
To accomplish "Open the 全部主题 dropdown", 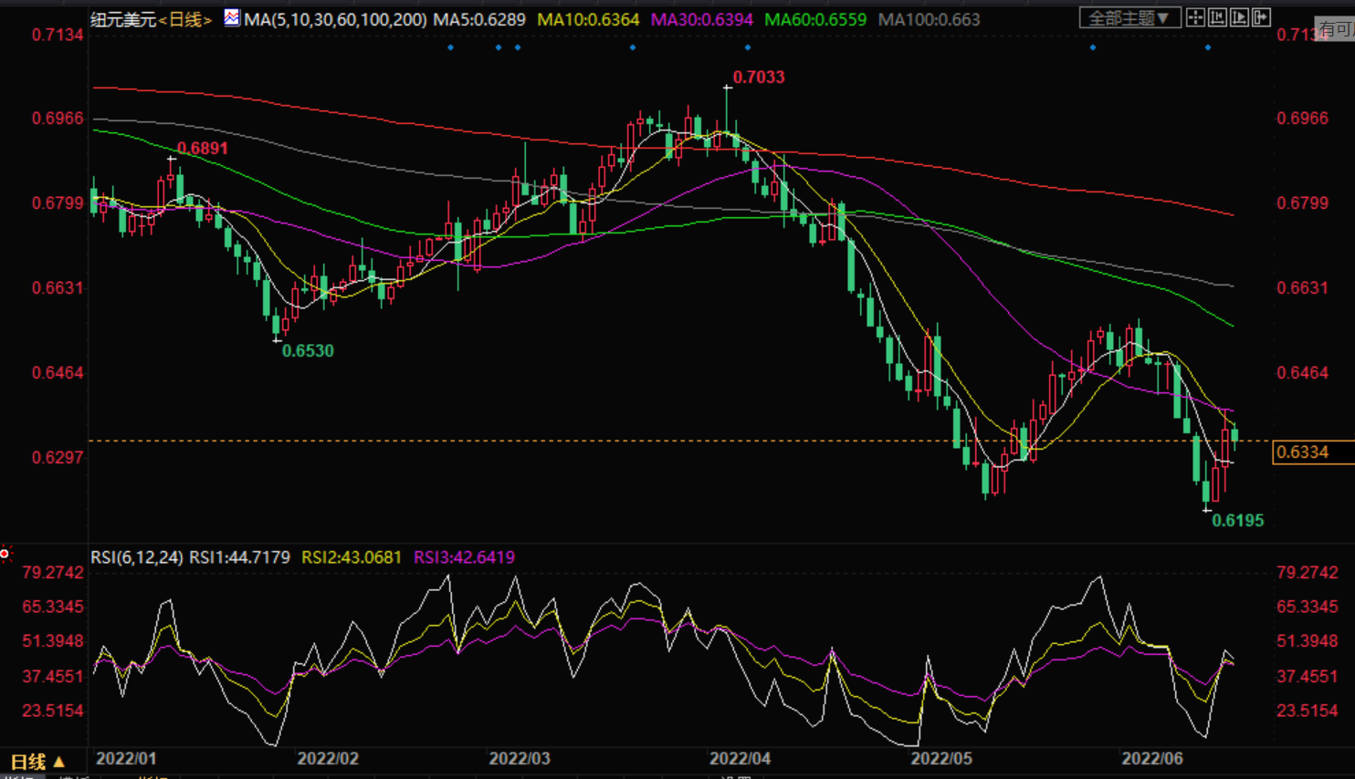I will point(1129,17).
